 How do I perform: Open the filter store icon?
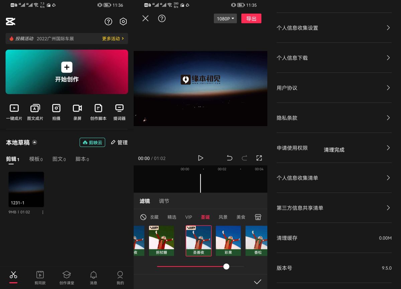point(258,217)
